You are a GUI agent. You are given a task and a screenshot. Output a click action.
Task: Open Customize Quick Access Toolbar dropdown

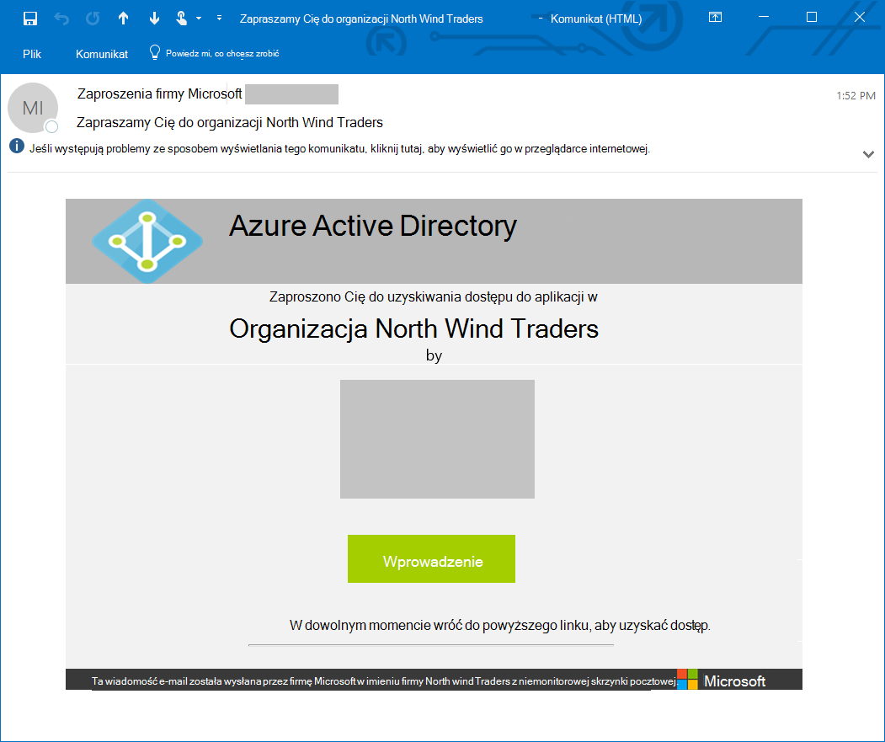219,19
